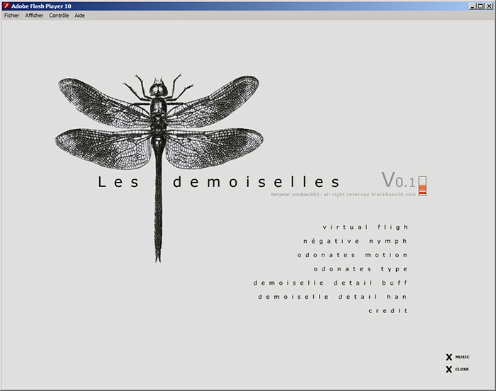This screenshot has width=496, height=391.
Task: Open the virtual fligh section
Action: coord(366,227)
